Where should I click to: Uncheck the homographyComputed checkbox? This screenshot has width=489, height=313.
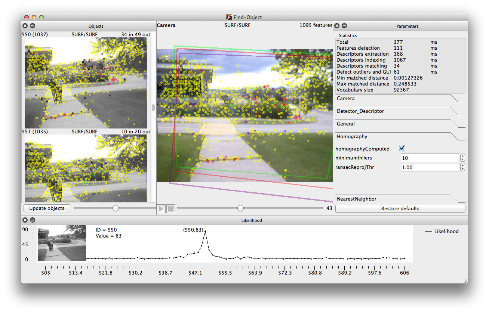pyautogui.click(x=402, y=149)
